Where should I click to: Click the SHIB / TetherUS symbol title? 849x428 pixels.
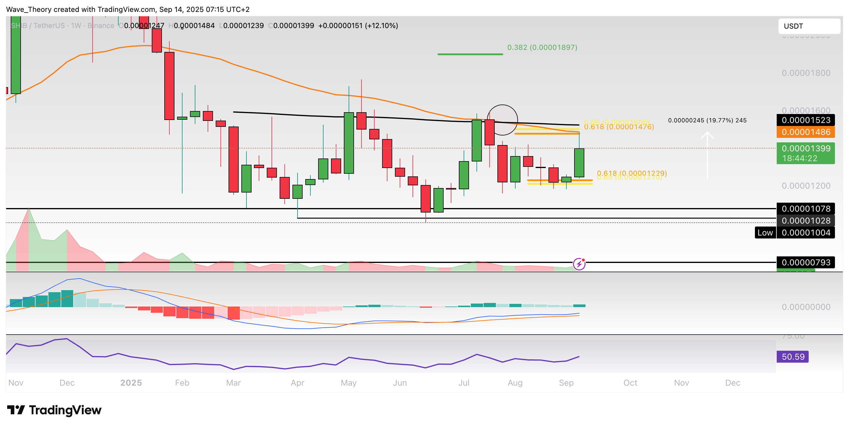coord(38,26)
